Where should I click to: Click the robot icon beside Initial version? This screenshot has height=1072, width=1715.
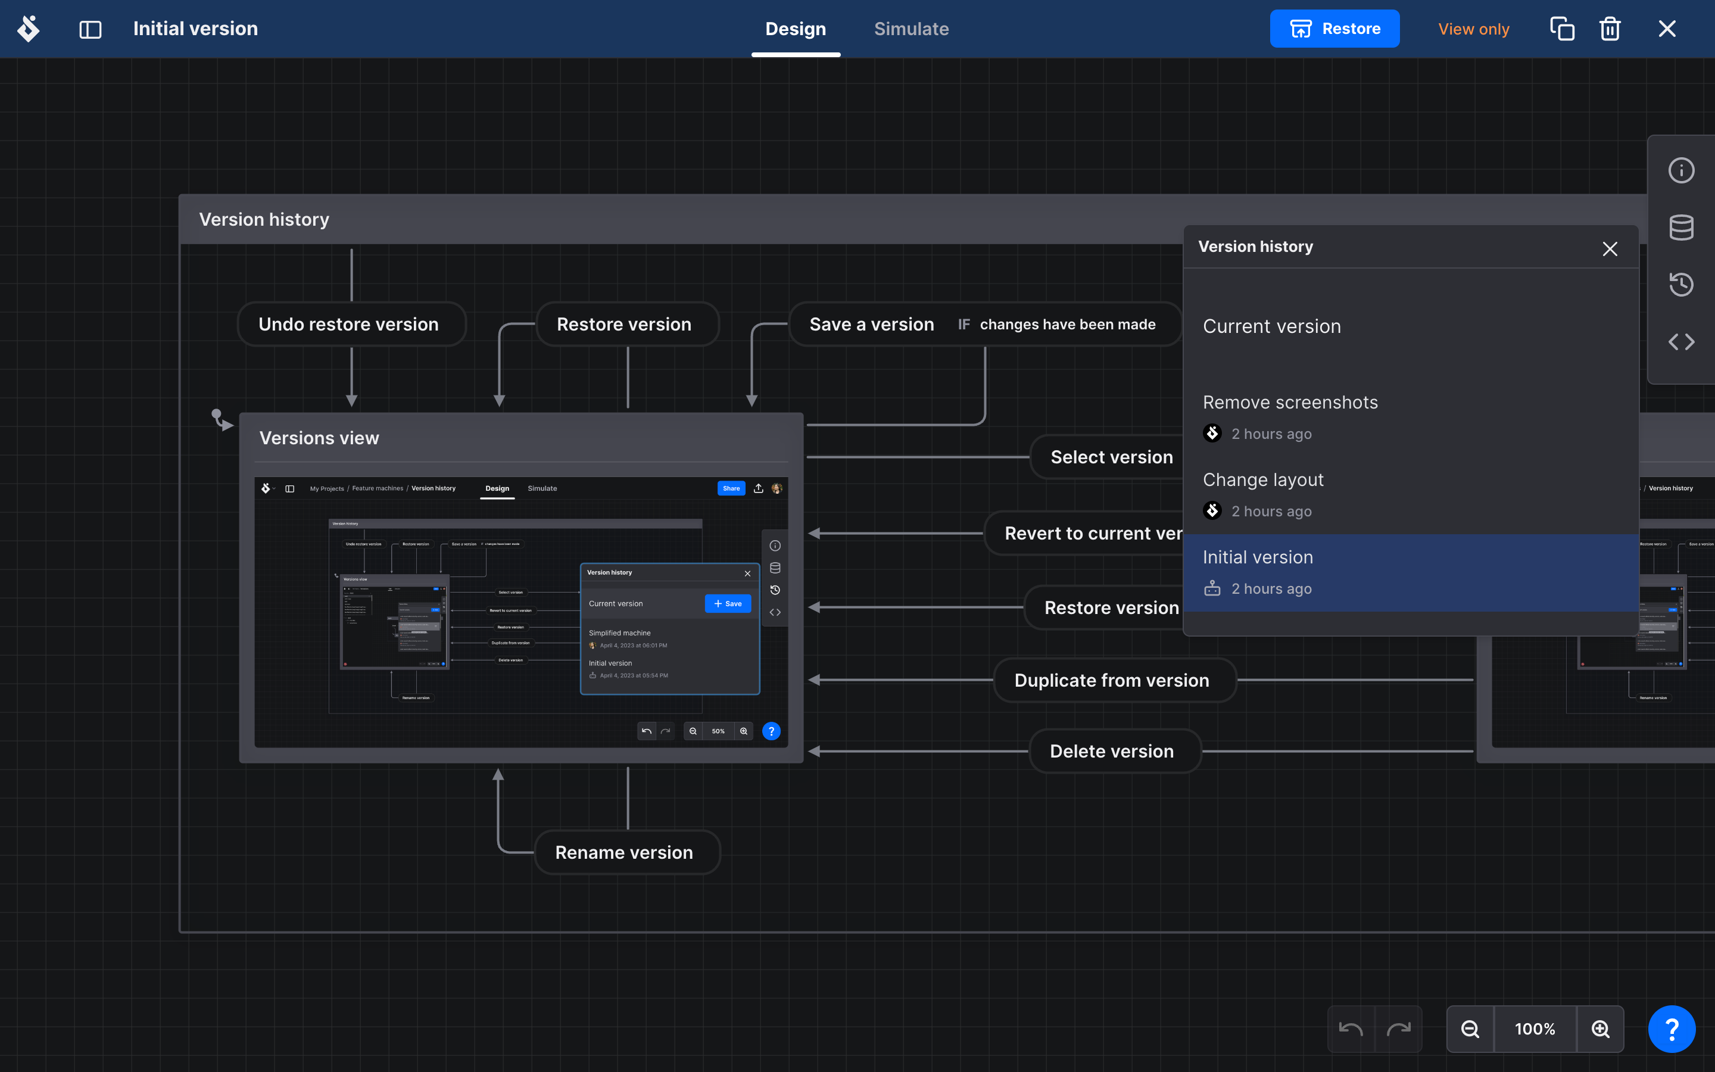pos(1212,588)
